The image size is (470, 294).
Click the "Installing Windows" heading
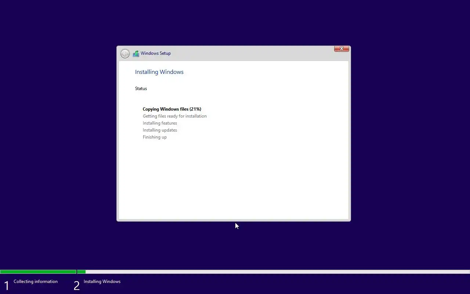pyautogui.click(x=159, y=72)
